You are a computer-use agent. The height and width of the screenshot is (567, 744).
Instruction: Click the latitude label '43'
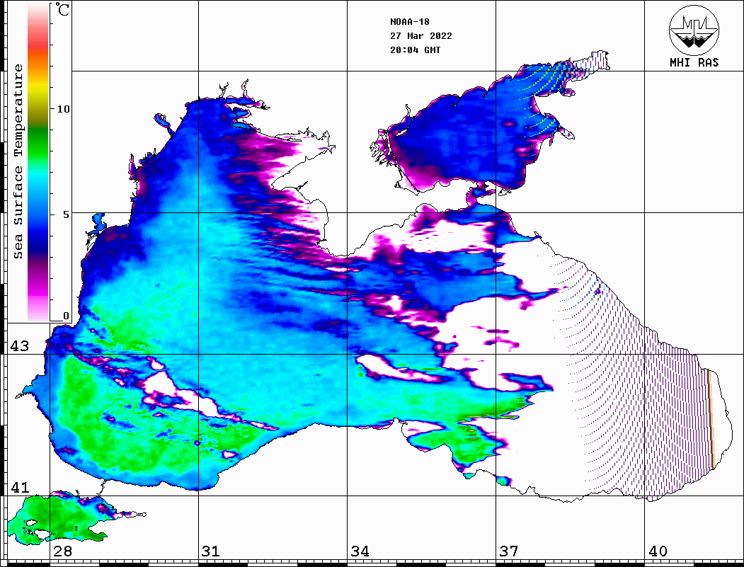pyautogui.click(x=20, y=346)
